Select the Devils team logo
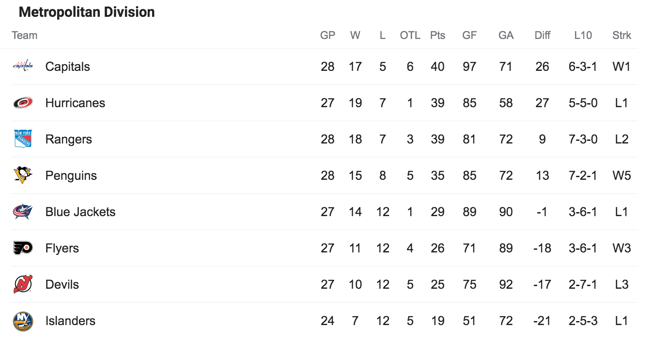This screenshot has height=341, width=645. [23, 284]
